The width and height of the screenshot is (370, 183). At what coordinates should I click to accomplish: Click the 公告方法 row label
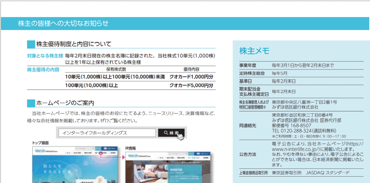tap(247, 154)
